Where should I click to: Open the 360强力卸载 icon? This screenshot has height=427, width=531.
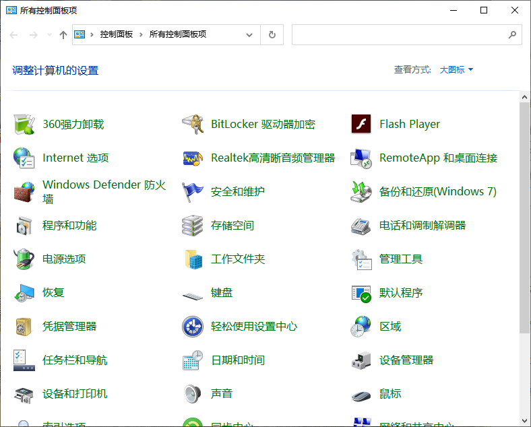(x=24, y=124)
